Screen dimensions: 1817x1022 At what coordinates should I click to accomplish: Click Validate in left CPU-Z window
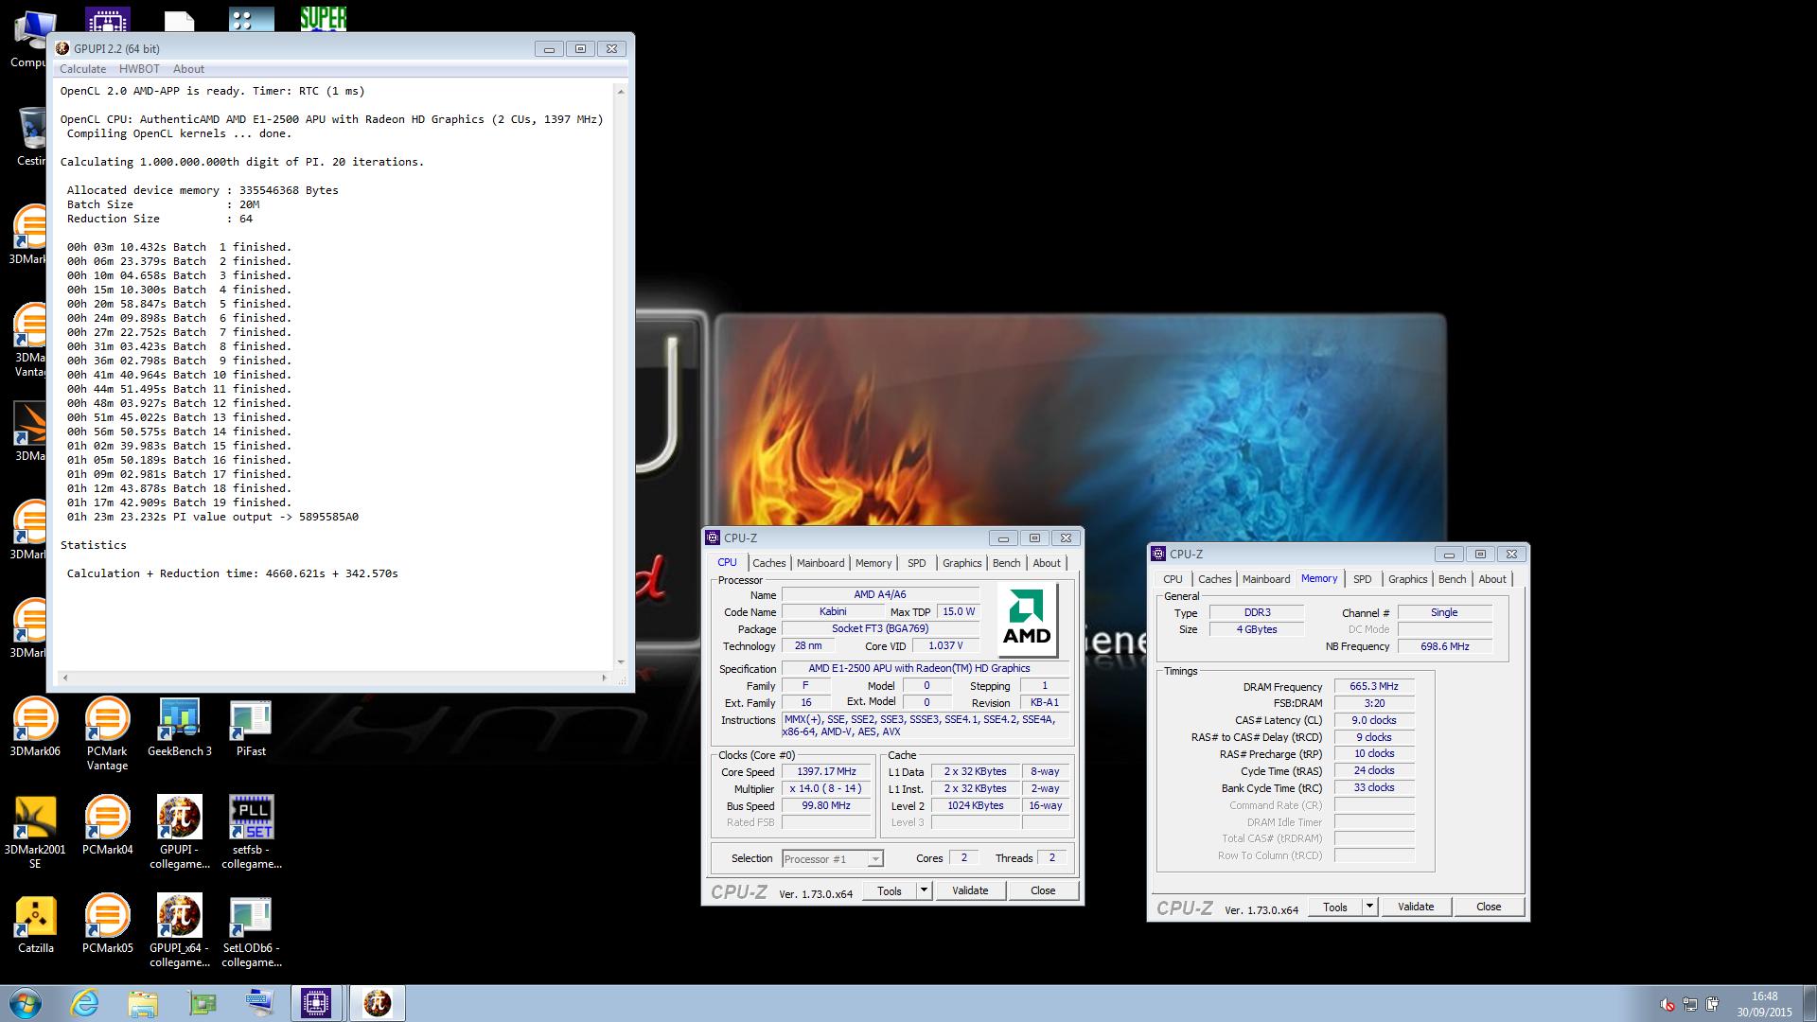tap(970, 890)
